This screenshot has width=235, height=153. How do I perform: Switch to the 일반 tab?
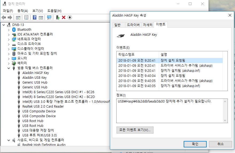coord(118,25)
